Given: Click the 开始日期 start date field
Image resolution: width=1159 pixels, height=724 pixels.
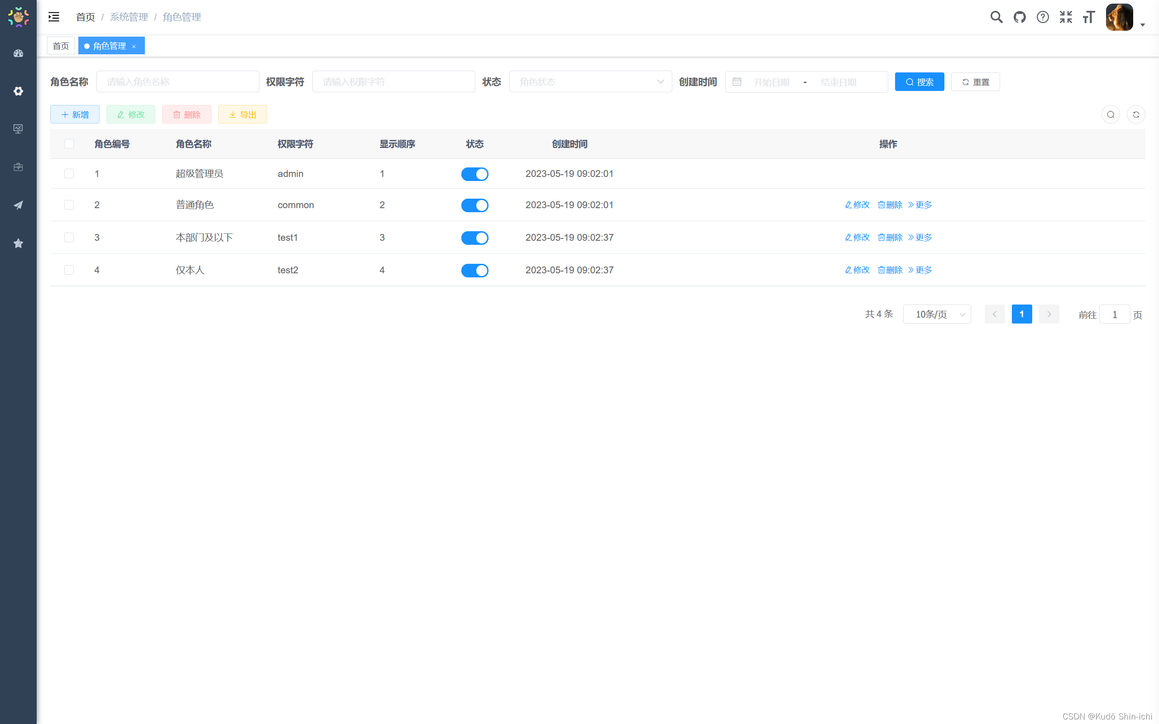Looking at the screenshot, I should (771, 82).
